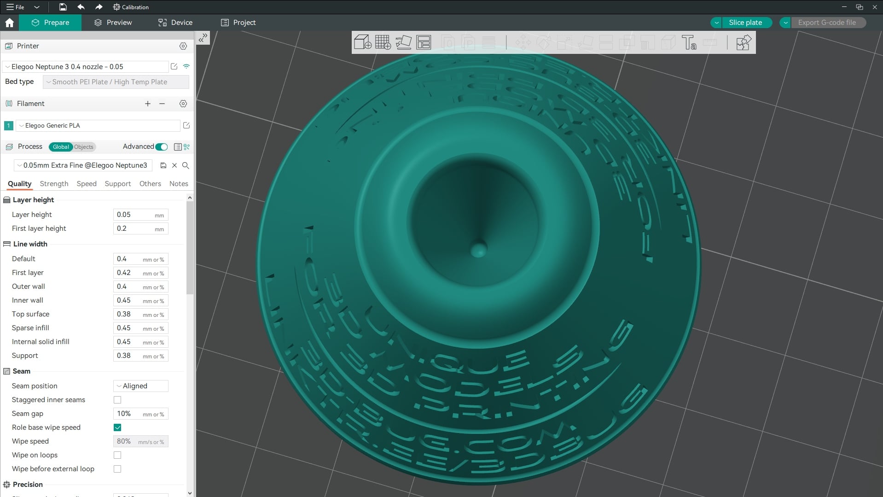Click the First layer height field
The image size is (883, 497).
141,228
